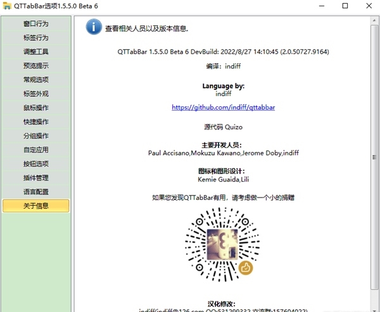
Task: Click the '查看相关人员以及版本信息.' header text
Action: (147, 28)
